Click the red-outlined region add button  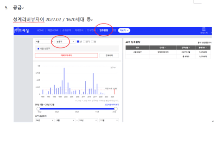coord(66,55)
